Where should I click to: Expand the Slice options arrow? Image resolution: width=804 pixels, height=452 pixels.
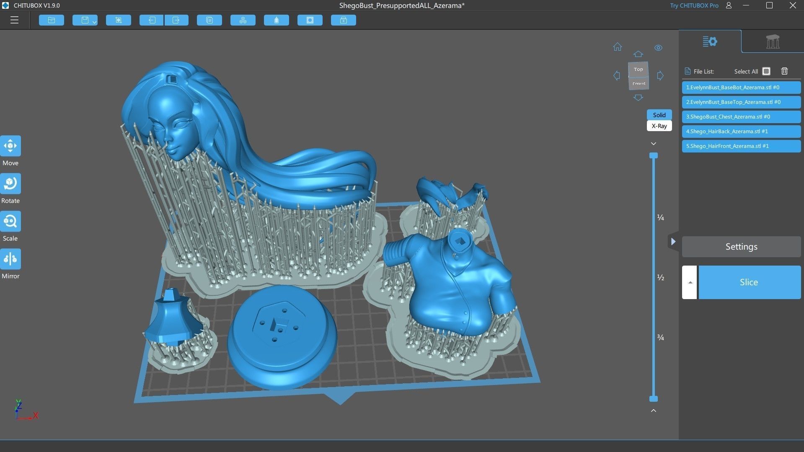pos(690,282)
